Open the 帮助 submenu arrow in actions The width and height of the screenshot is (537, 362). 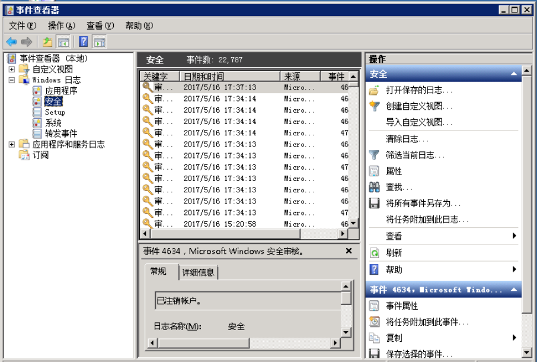[514, 269]
